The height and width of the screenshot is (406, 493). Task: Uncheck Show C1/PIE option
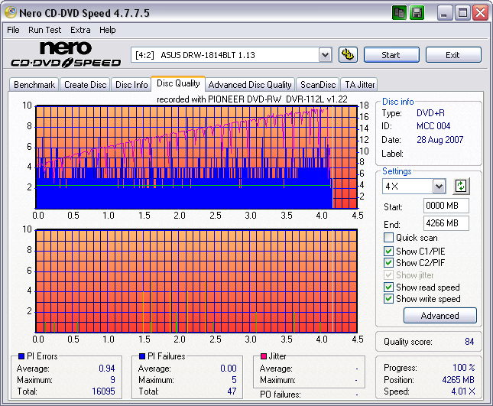pos(388,250)
